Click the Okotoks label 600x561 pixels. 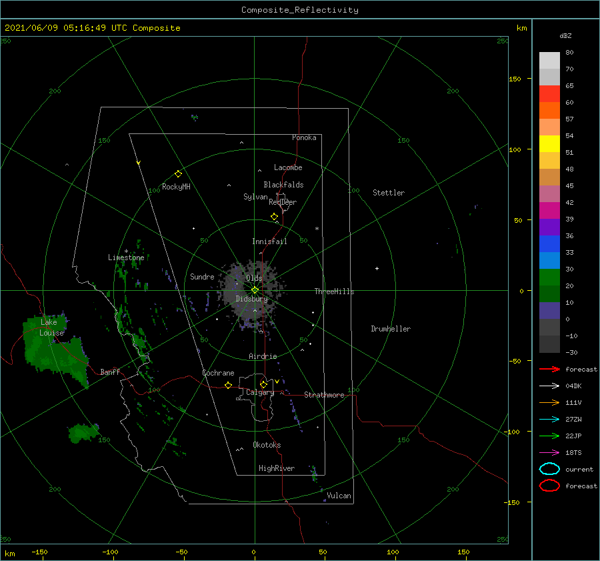[x=267, y=445]
